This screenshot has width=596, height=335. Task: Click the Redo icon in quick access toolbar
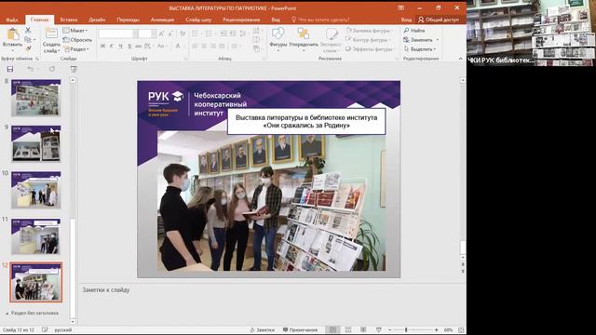(x=52, y=69)
